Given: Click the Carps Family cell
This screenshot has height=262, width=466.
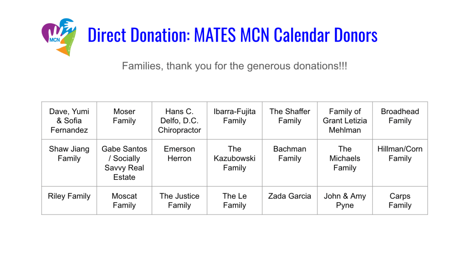Looking at the screenshot, I should 400,200.
